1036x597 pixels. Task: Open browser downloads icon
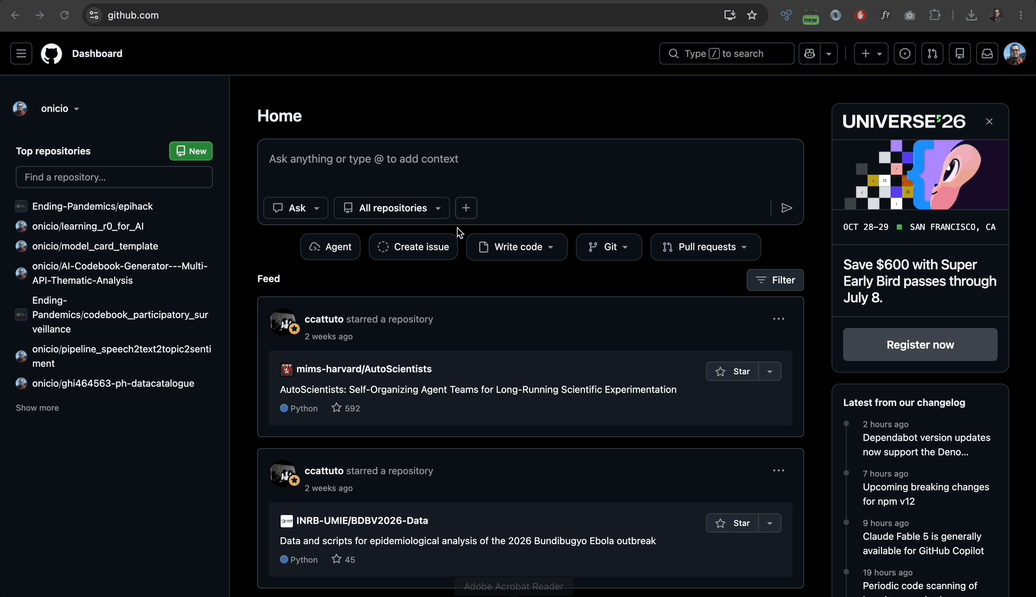click(971, 15)
